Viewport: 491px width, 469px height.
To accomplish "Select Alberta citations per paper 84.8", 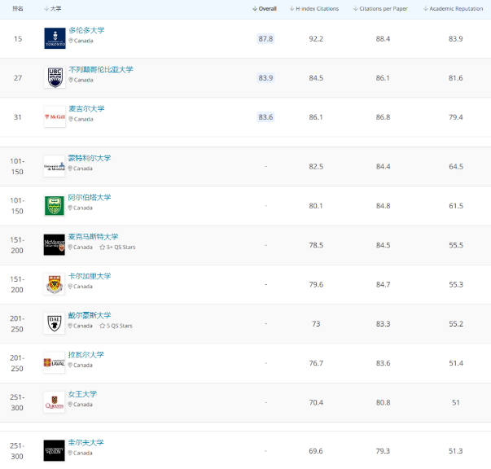I will (383, 206).
